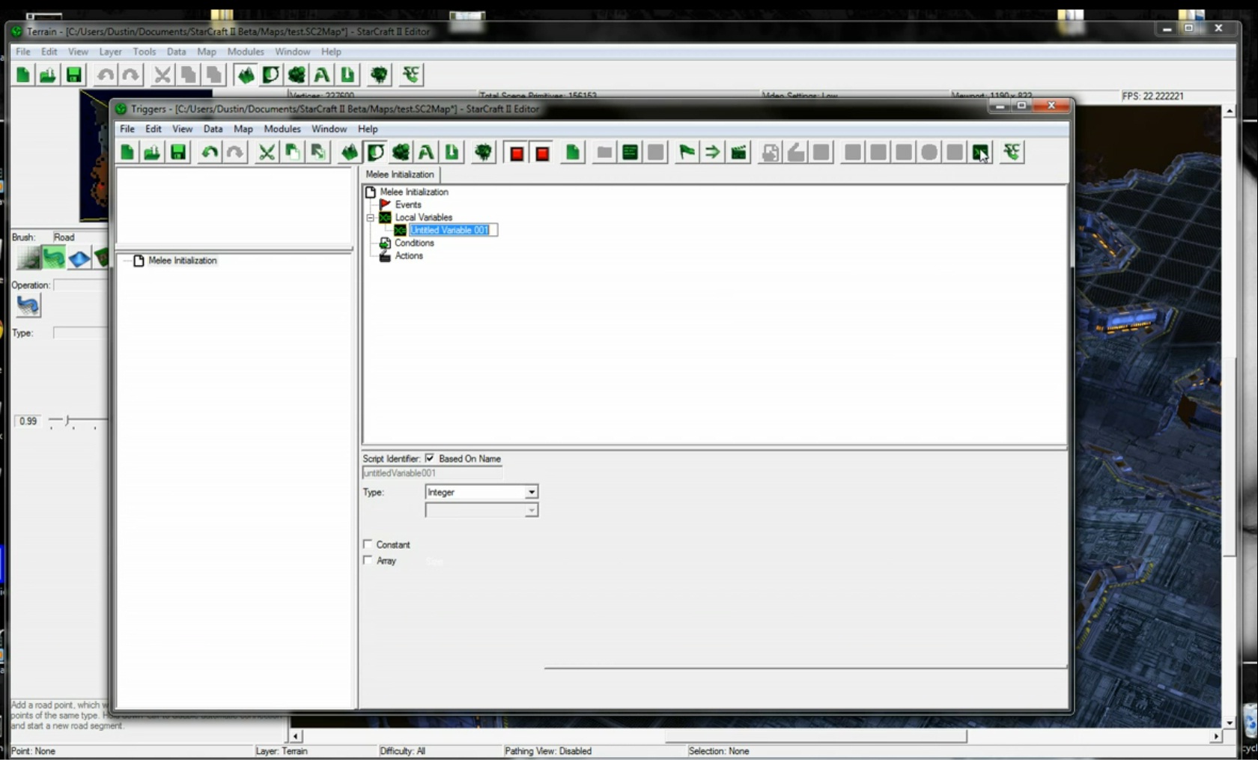
Task: Click Terrain viewport vertical scrollbar up arrow
Action: coord(1230,111)
